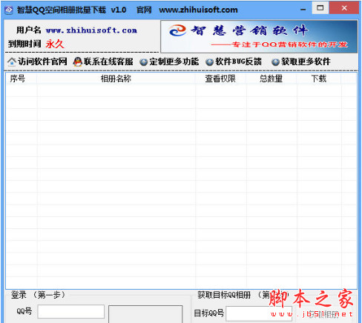The width and height of the screenshot is (362, 323).
Task: Select 定制更多功能 in the toolbar
Action: [174, 61]
